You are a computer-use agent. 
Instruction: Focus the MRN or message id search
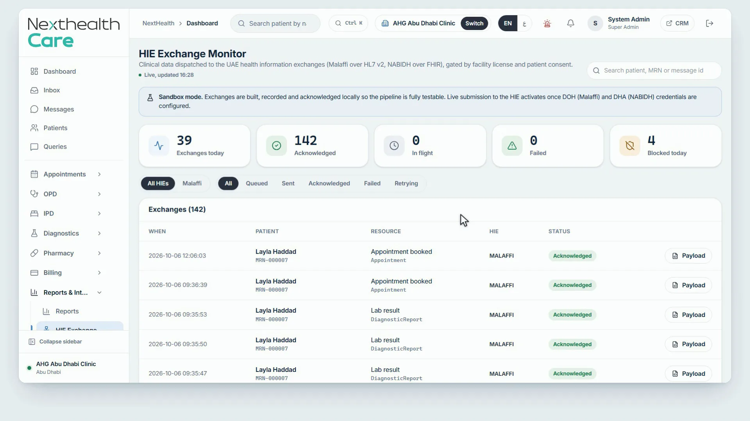click(x=654, y=71)
